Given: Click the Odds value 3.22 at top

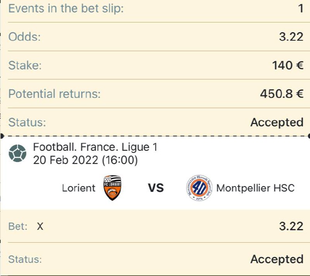Looking at the screenshot, I should pyautogui.click(x=291, y=37).
